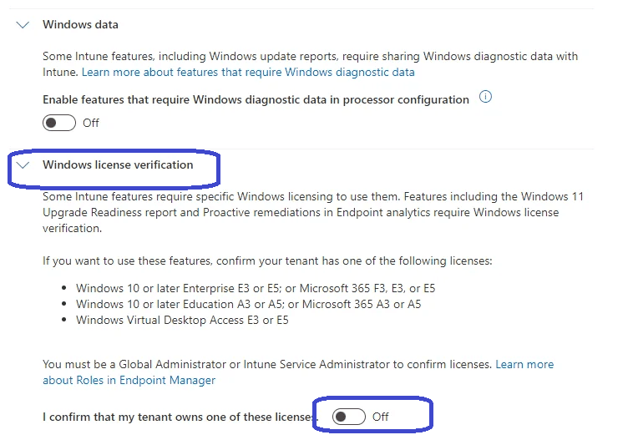638x440 pixels.
Task: Turn on the tenant license confirmation toggle
Action: point(348,417)
